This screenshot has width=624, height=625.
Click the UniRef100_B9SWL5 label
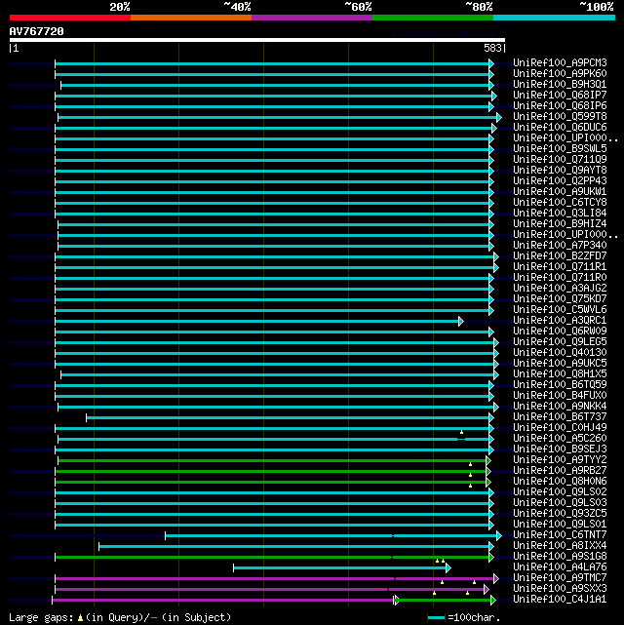pos(560,148)
